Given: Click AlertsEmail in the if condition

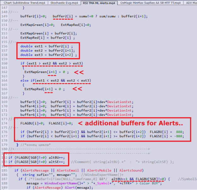Looking at the screenshot, I should (x=68, y=170).
